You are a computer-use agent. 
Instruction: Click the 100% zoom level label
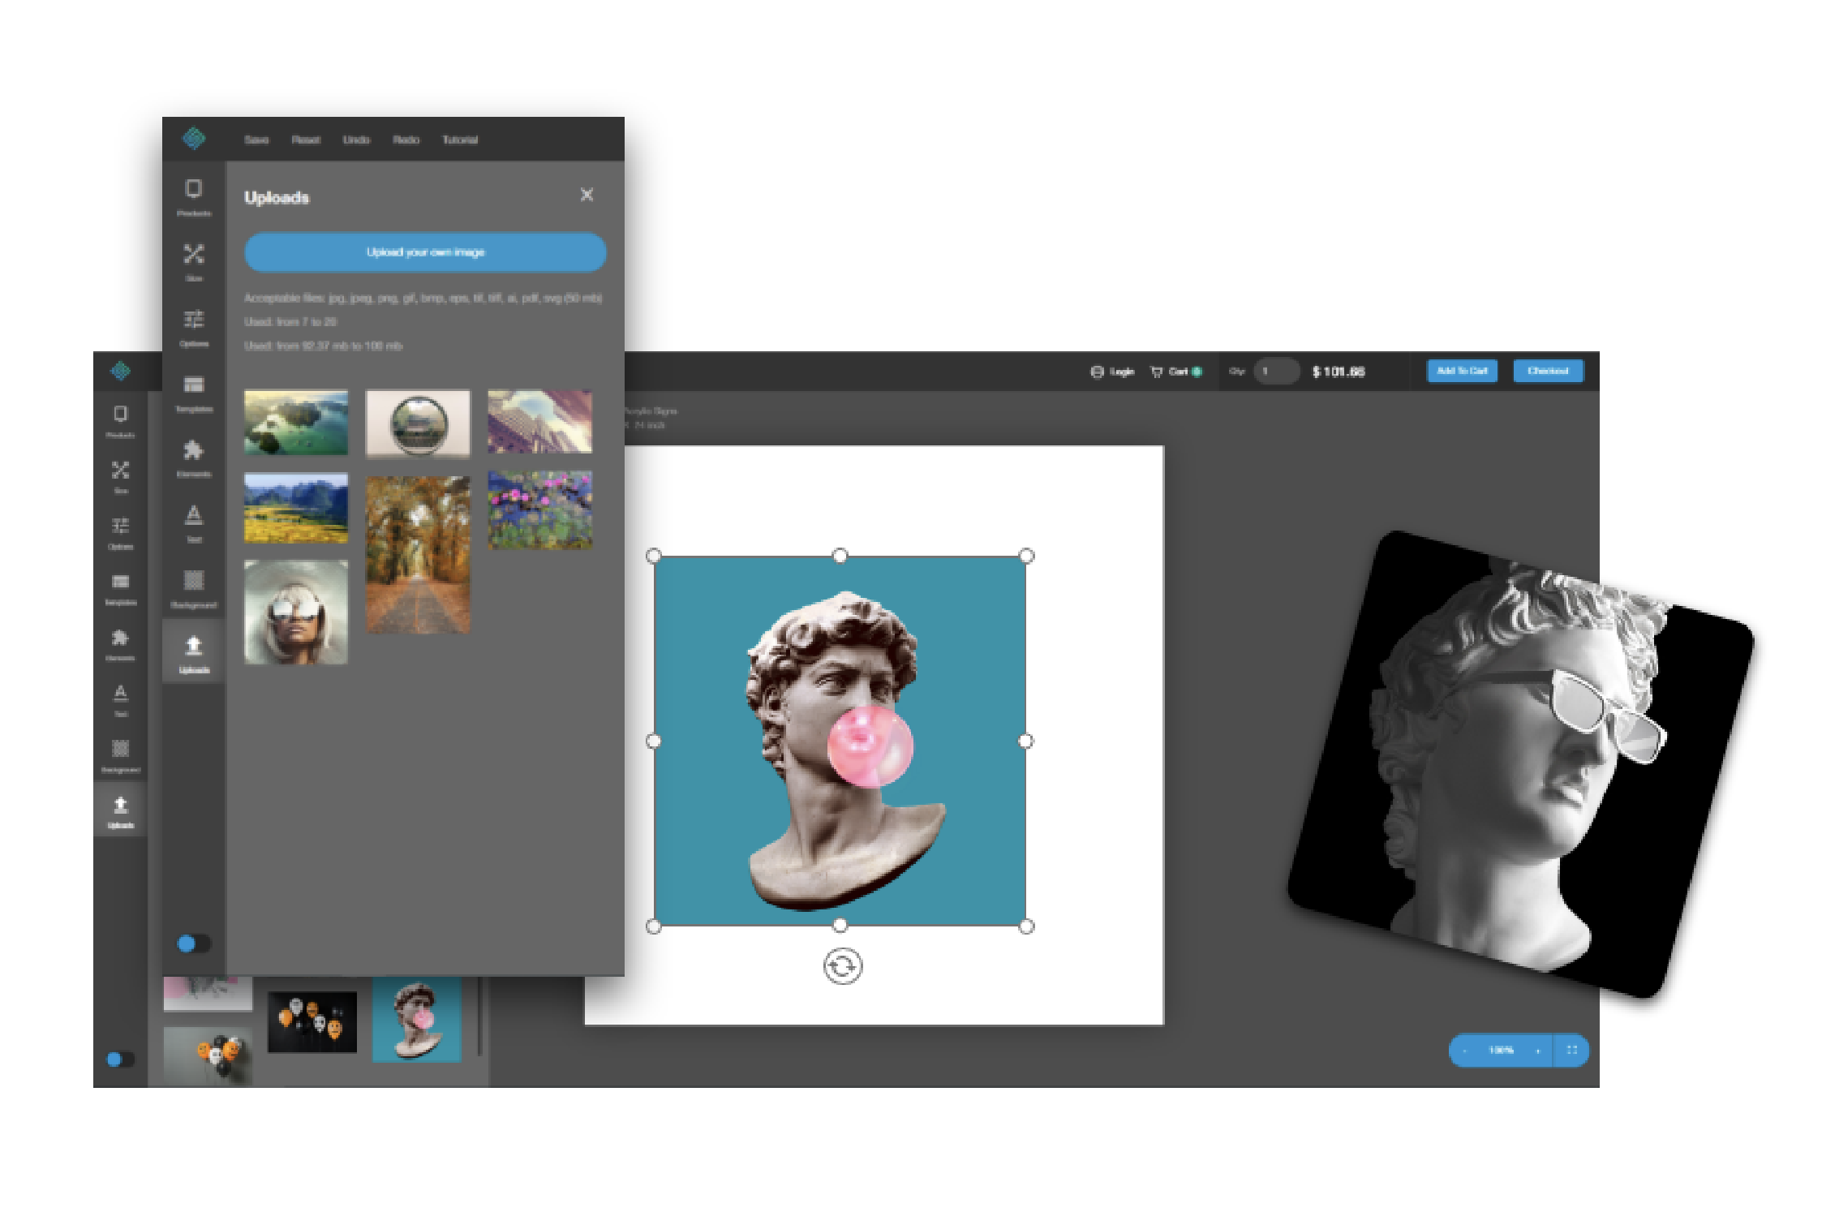[1501, 1051]
